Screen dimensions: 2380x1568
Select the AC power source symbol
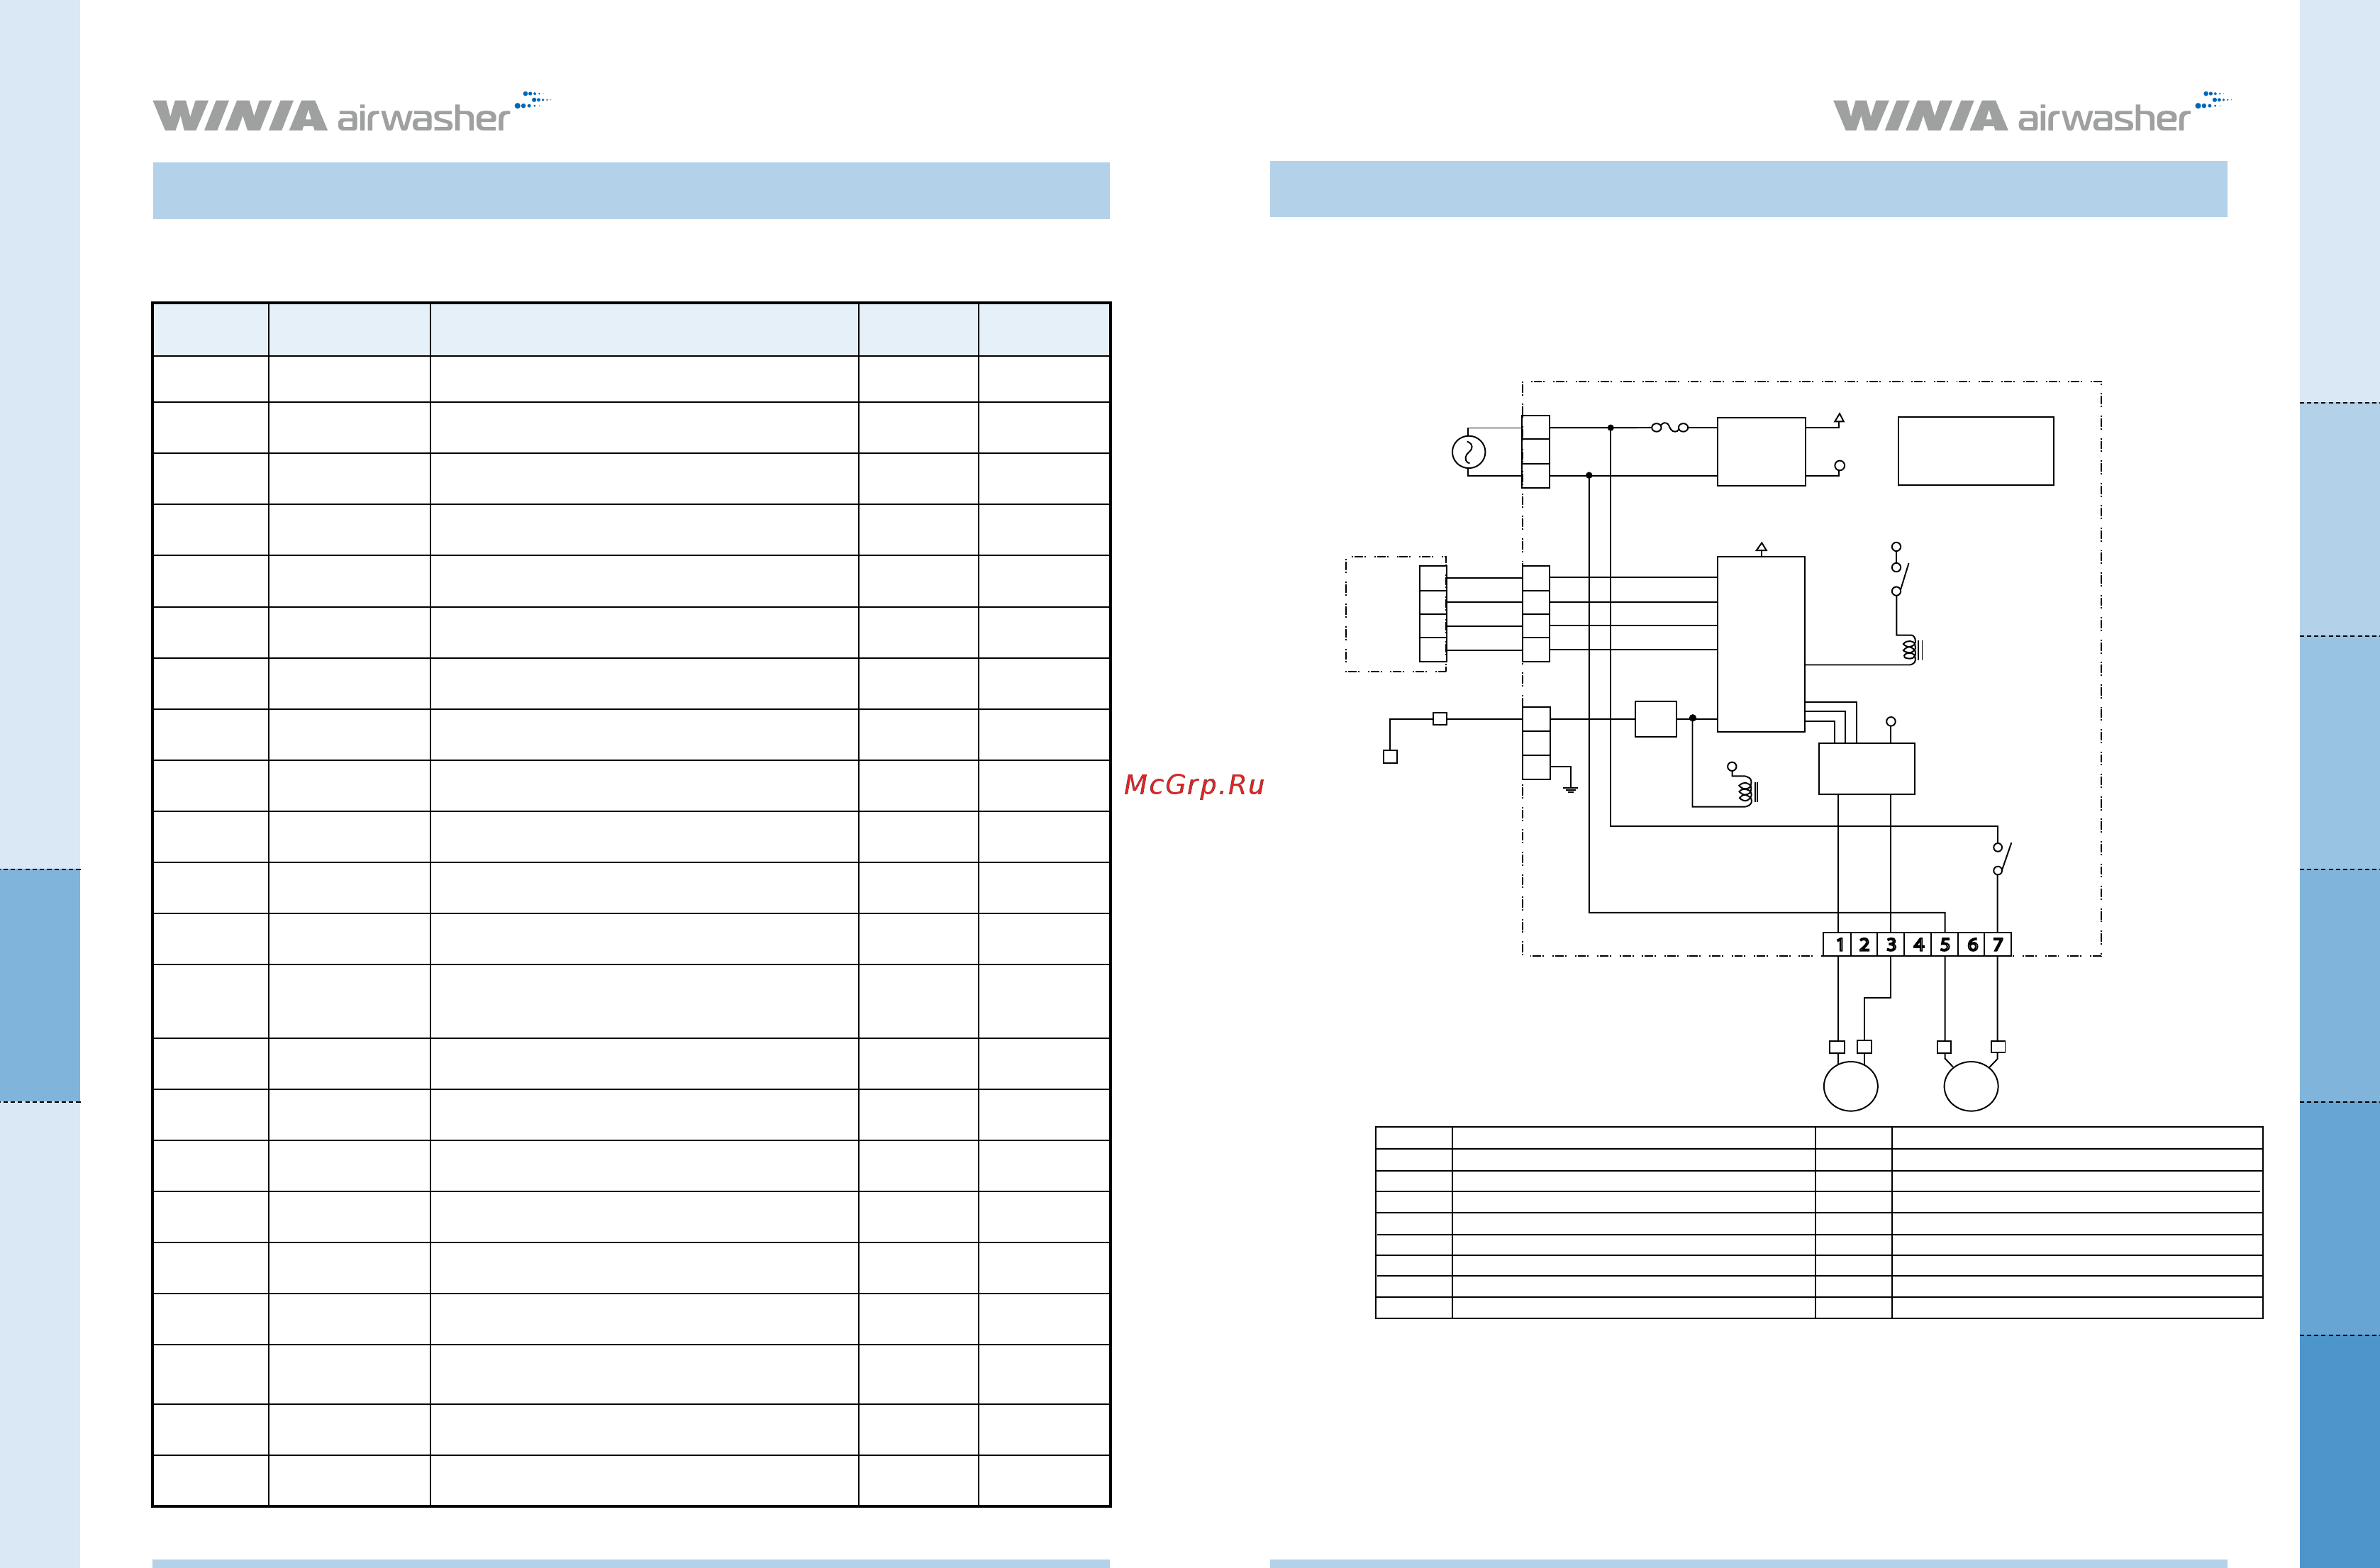pyautogui.click(x=1468, y=452)
